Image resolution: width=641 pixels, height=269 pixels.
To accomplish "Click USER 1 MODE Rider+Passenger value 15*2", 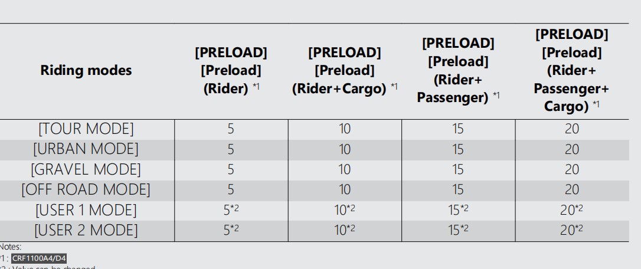I will coord(458,210).
